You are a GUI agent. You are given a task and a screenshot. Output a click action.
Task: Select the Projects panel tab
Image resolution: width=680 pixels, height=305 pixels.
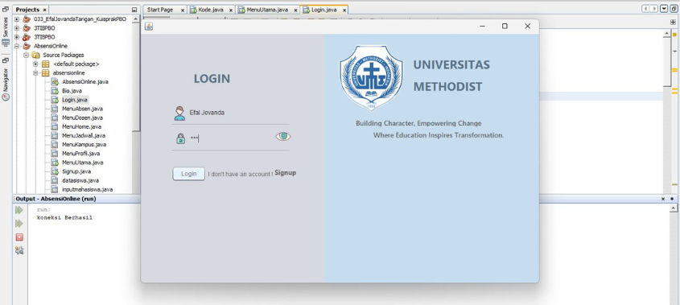tap(27, 10)
